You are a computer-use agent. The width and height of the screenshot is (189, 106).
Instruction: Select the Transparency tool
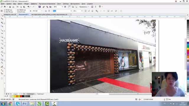pyautogui.click(x=2, y=63)
